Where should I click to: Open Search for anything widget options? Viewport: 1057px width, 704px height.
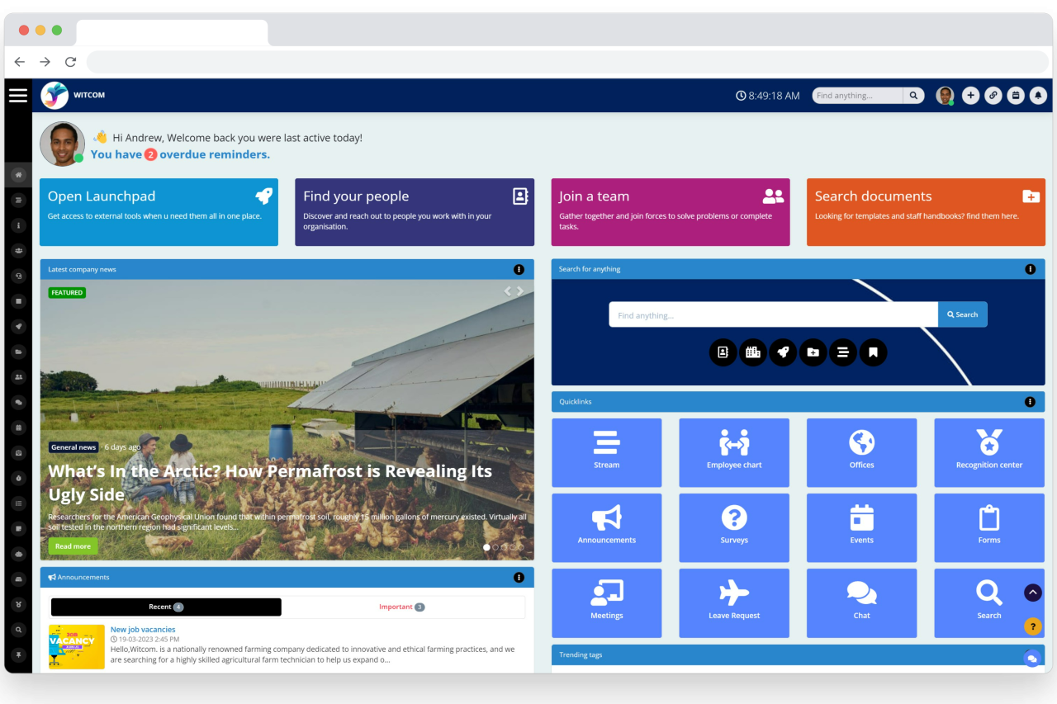pos(1030,269)
